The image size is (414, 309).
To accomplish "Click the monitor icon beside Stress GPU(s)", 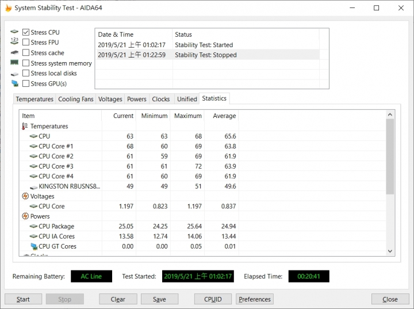I will click(15, 83).
